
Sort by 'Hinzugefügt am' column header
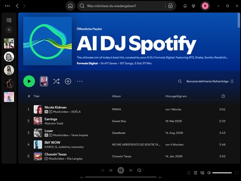point(176,96)
